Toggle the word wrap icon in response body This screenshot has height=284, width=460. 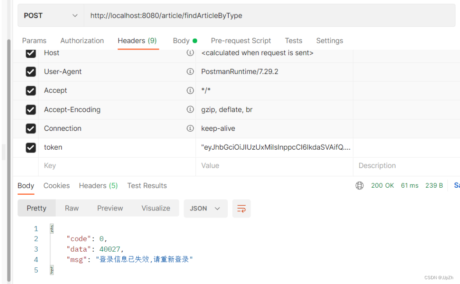(241, 208)
